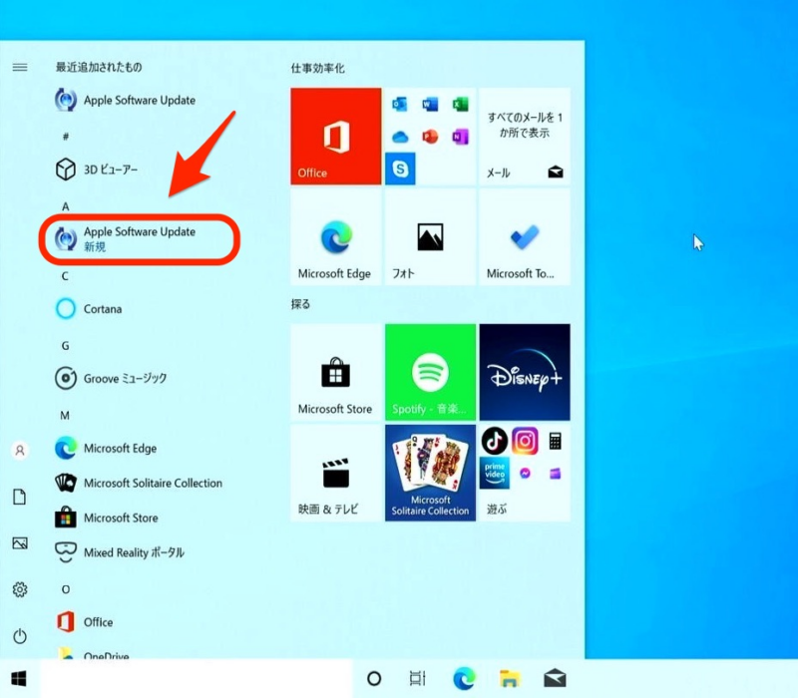Open File Explorer from taskbar
This screenshot has height=698, width=798.
click(x=510, y=679)
